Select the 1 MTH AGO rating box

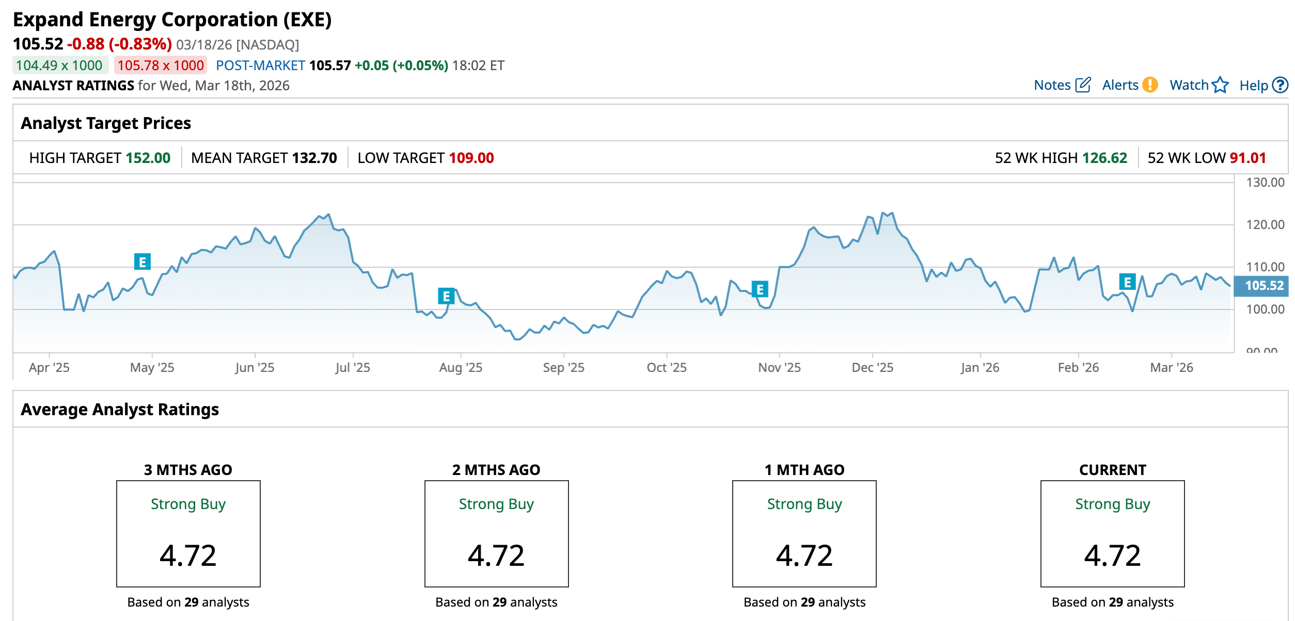pyautogui.click(x=804, y=533)
